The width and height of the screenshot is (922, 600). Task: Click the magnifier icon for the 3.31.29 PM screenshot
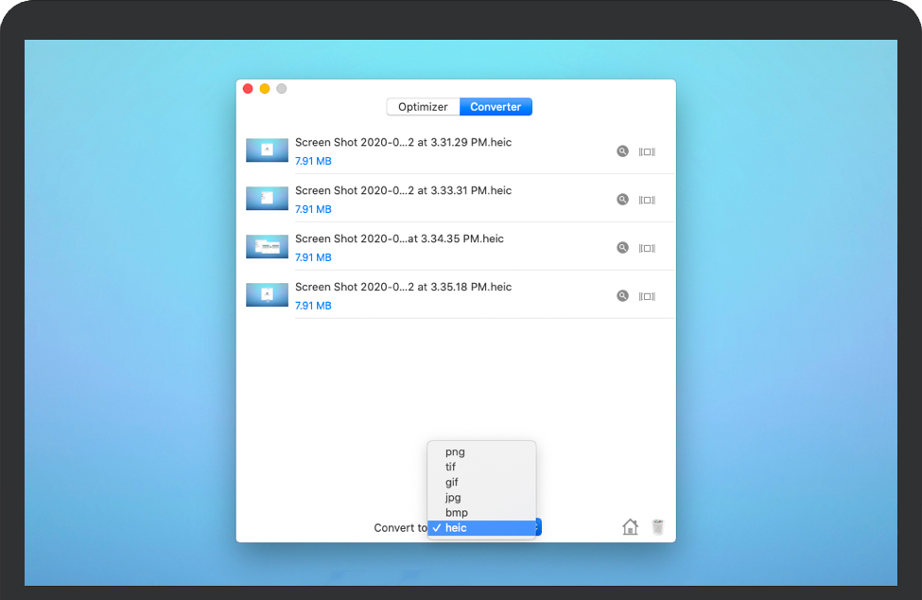click(x=622, y=151)
